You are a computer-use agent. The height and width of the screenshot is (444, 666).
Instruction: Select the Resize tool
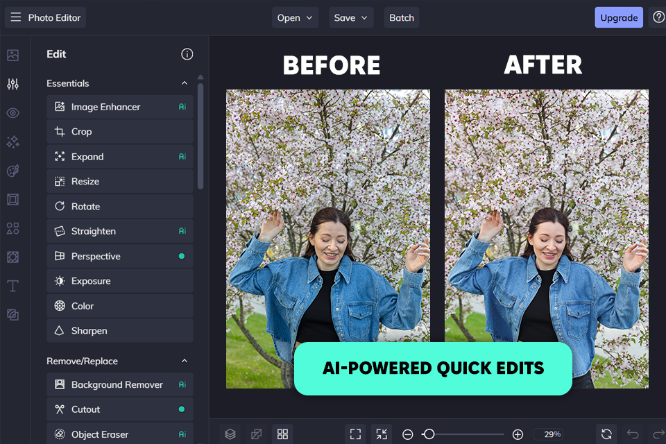[120, 181]
